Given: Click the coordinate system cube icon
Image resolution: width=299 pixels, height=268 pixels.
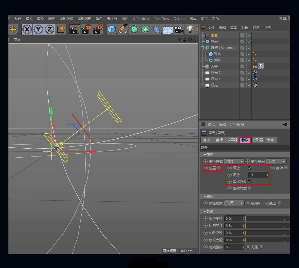Looking at the screenshot, I should (x=61, y=29).
